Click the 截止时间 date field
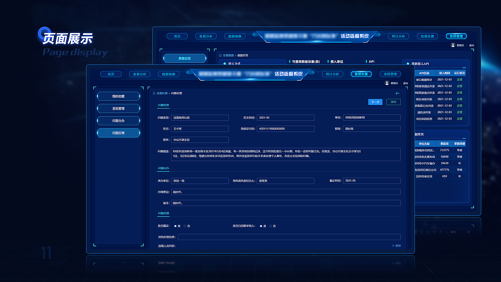501x282 pixels. 372,181
